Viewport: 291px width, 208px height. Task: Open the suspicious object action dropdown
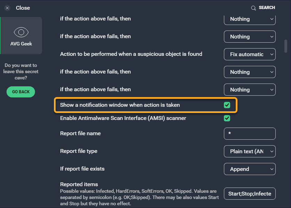[x=250, y=54]
